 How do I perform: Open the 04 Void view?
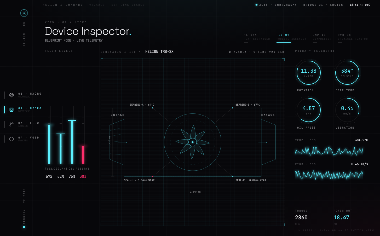(x=23, y=139)
